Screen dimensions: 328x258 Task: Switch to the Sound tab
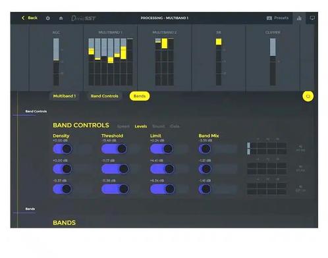click(159, 126)
